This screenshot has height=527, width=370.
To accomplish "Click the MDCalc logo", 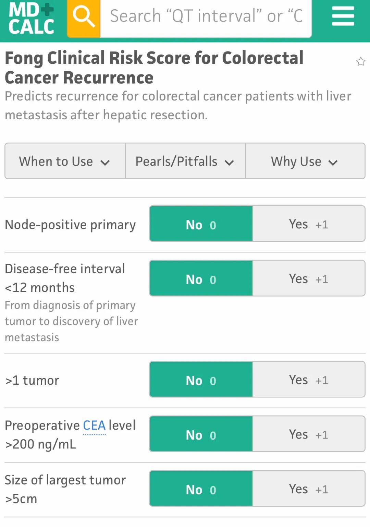I will point(32,19).
